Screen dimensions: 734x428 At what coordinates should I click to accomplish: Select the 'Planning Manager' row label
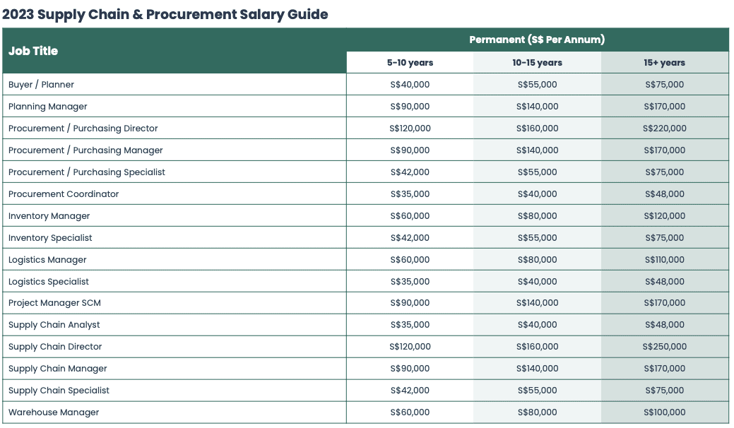(x=48, y=107)
